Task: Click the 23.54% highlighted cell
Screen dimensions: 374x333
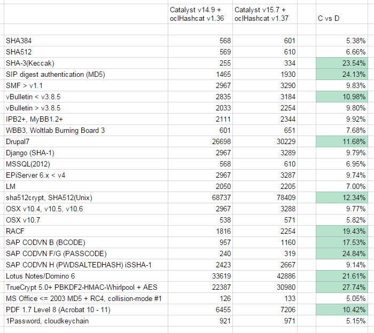Action: click(342, 63)
